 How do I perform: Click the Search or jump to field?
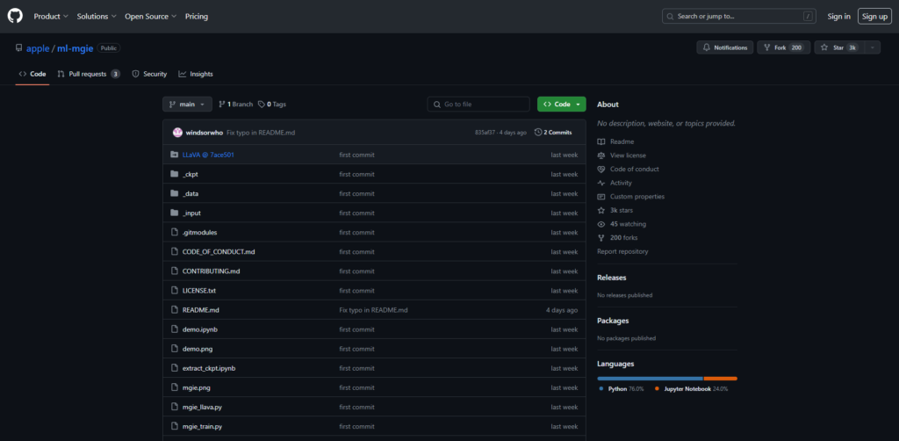click(x=739, y=16)
